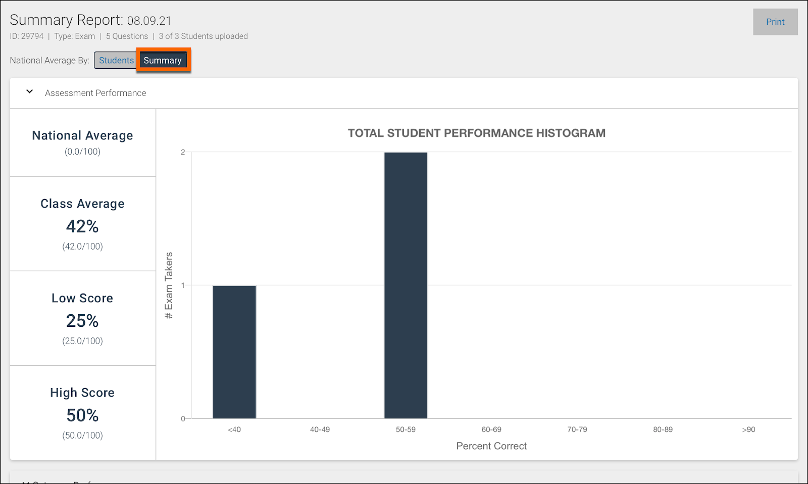Screen dimensions: 808x484
Task: Click the National Average (0.0/100) card
Action: coord(82,141)
